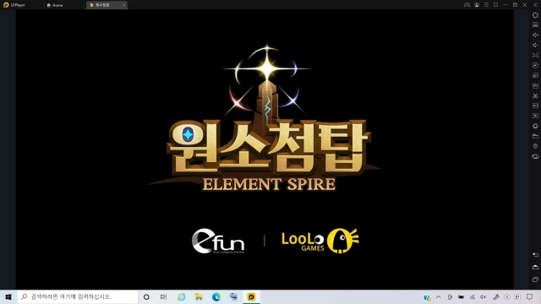Toggle the IME language indicator

[517, 296]
